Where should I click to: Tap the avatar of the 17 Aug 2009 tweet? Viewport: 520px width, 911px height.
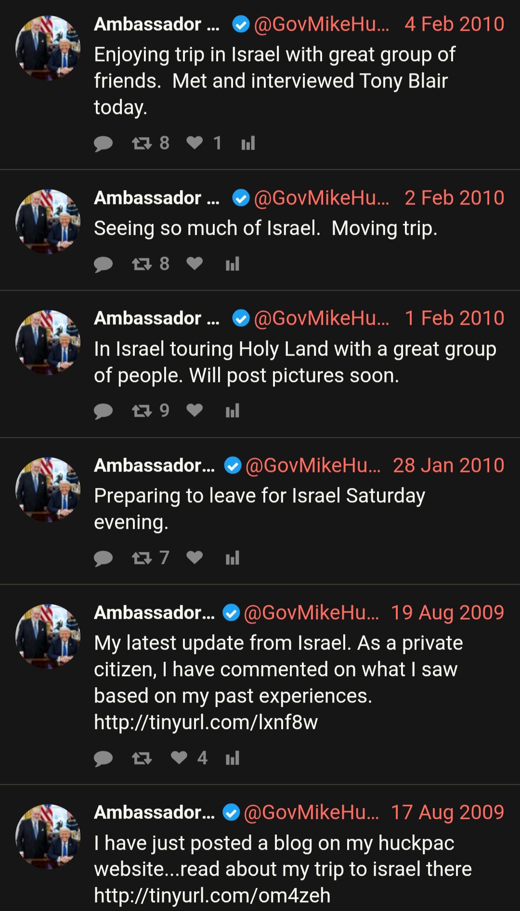(x=48, y=836)
